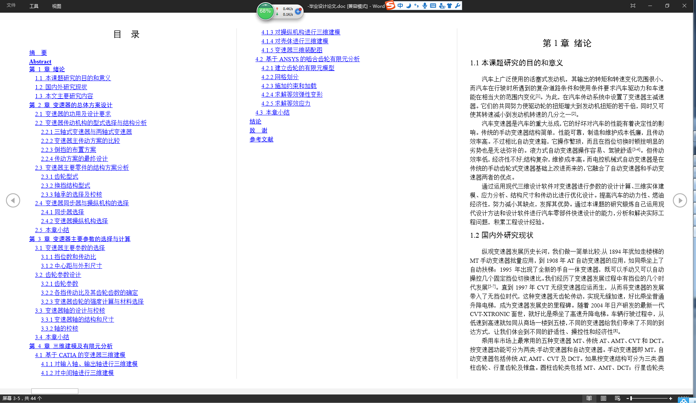Click the auto-hide reading toolbar icon
Image resolution: width=696 pixels, height=403 pixels.
pos(633,6)
